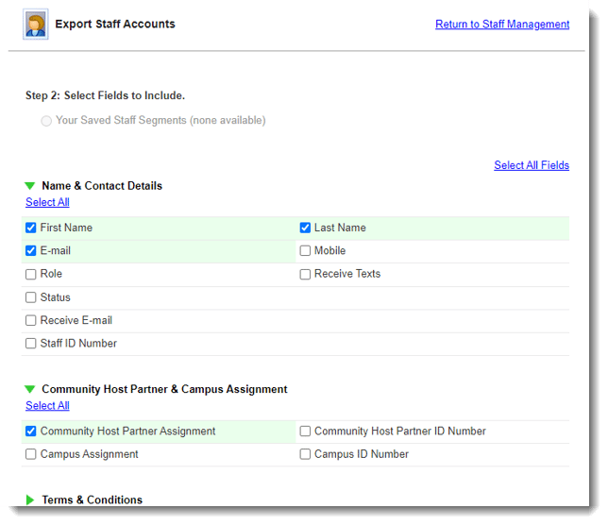This screenshot has width=608, height=525.
Task: Open the Return to Staff Management link
Action: click(501, 25)
